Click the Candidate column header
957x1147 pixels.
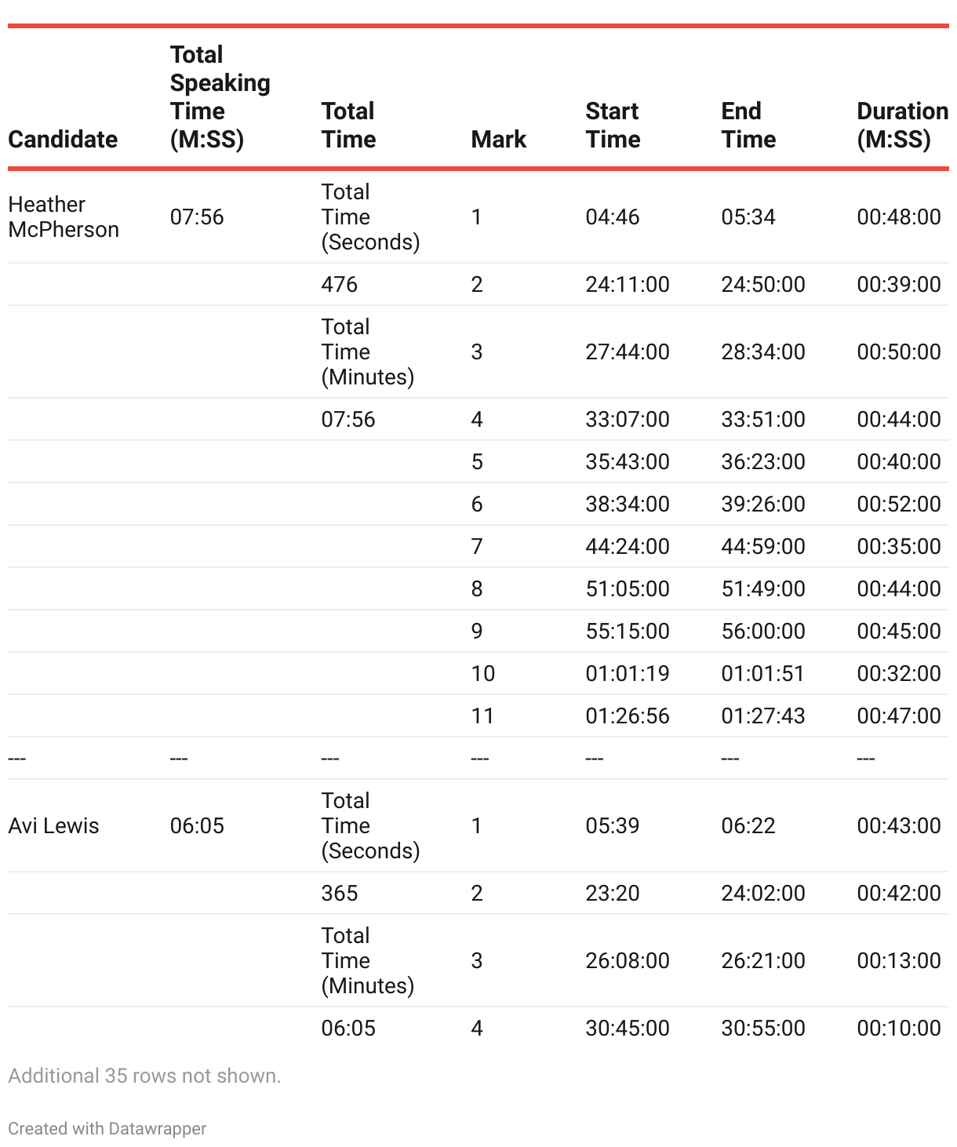(63, 139)
